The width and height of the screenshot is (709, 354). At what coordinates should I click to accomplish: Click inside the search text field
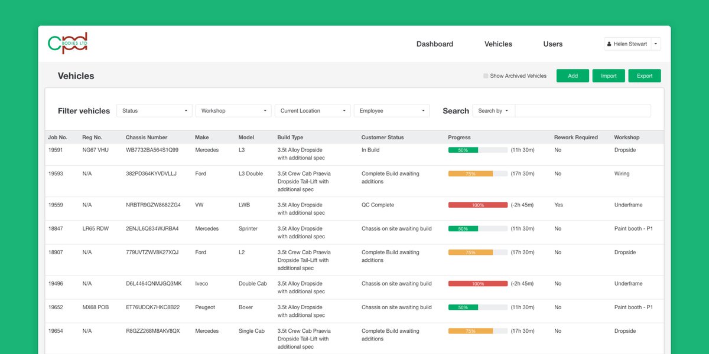pos(583,110)
